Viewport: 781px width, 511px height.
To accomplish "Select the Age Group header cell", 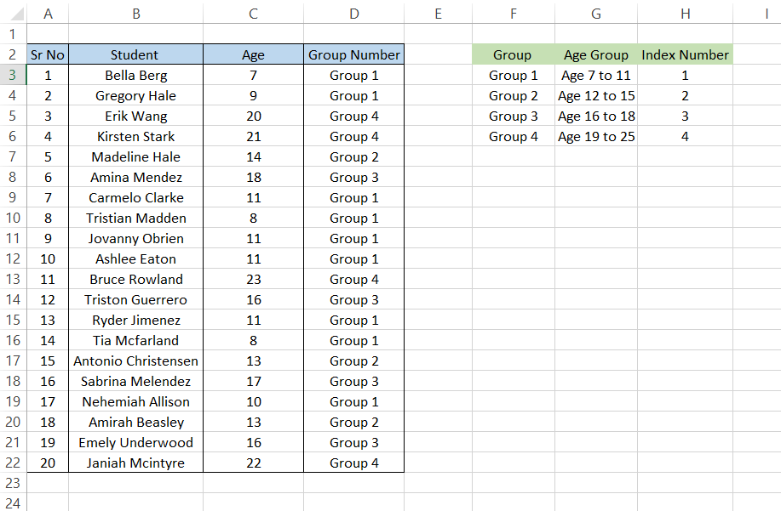I will tap(595, 54).
